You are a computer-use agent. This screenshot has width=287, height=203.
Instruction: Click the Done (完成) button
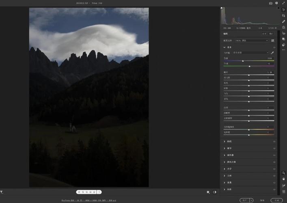(x=277, y=200)
